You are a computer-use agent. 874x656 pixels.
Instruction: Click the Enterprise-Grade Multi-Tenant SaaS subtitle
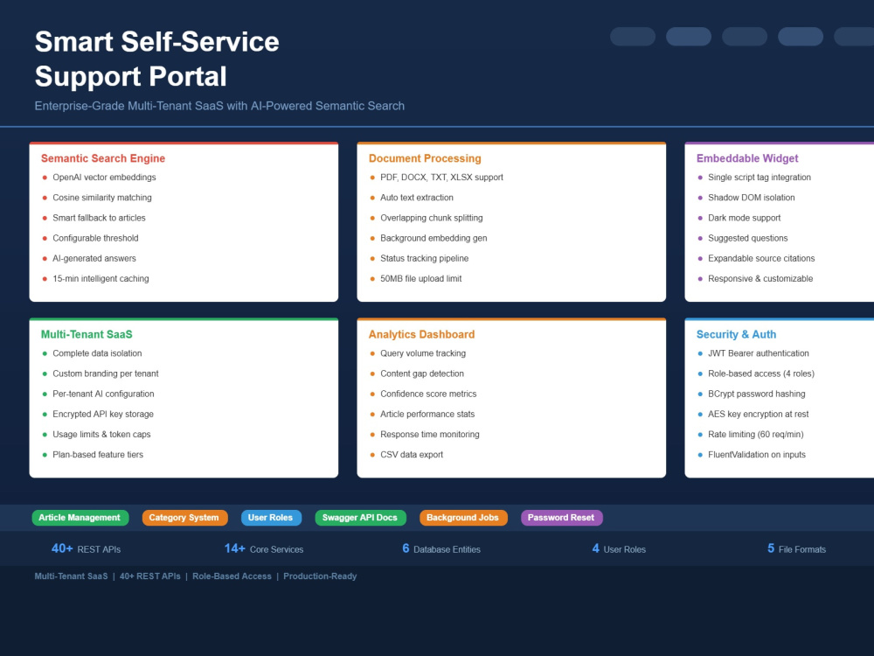[219, 106]
